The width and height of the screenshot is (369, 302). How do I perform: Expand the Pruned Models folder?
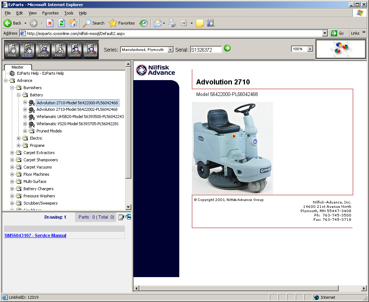coord(25,131)
